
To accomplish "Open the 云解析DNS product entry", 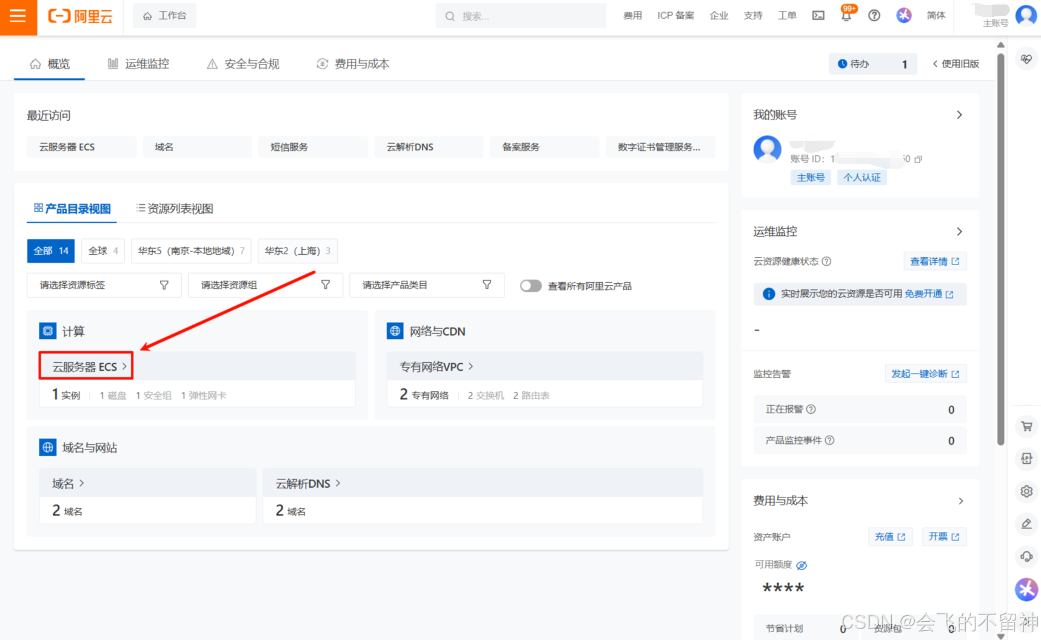I will (308, 483).
